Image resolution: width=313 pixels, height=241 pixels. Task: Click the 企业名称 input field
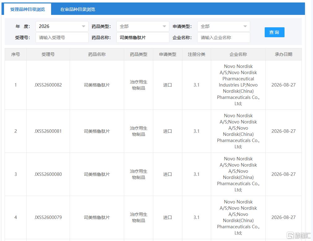(224, 38)
